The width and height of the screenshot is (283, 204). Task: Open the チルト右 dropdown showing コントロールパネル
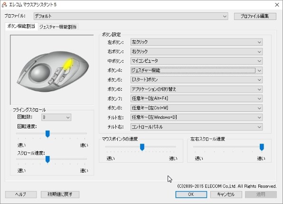[197, 127]
